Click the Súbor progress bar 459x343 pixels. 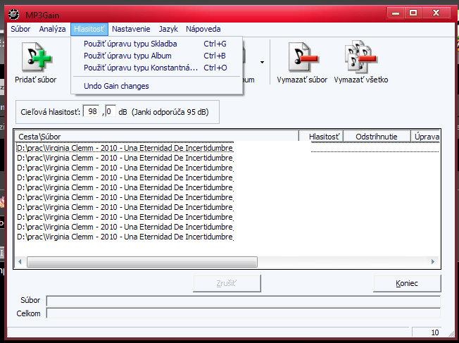click(x=244, y=301)
